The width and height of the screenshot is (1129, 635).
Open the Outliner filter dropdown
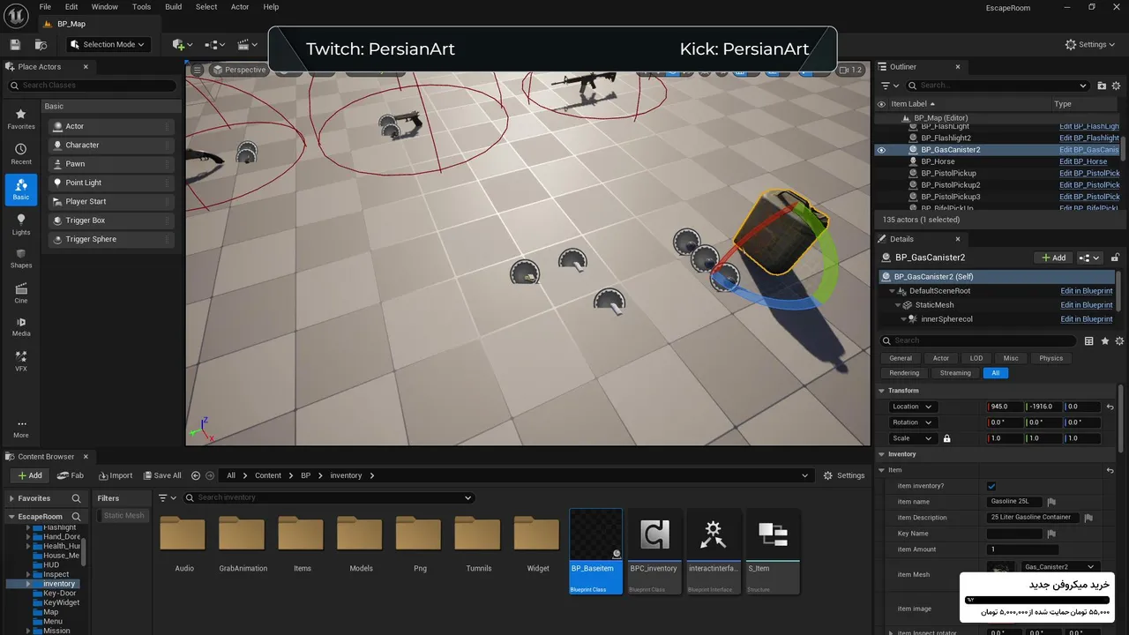click(x=890, y=86)
